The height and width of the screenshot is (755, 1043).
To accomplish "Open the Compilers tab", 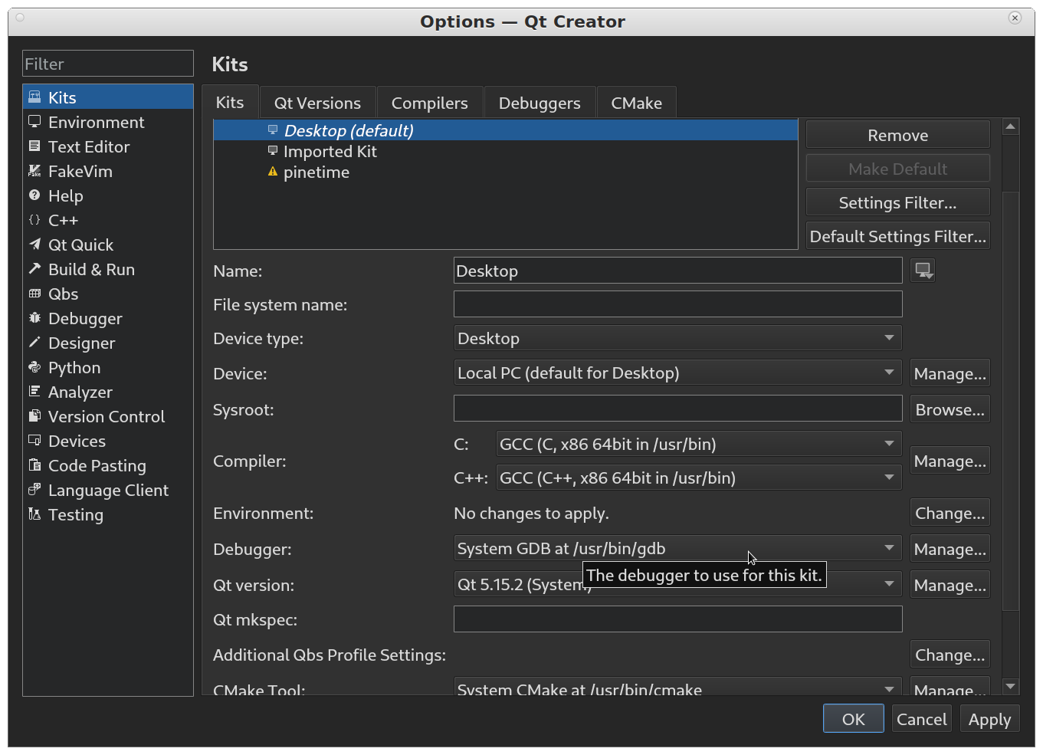I will pyautogui.click(x=429, y=103).
